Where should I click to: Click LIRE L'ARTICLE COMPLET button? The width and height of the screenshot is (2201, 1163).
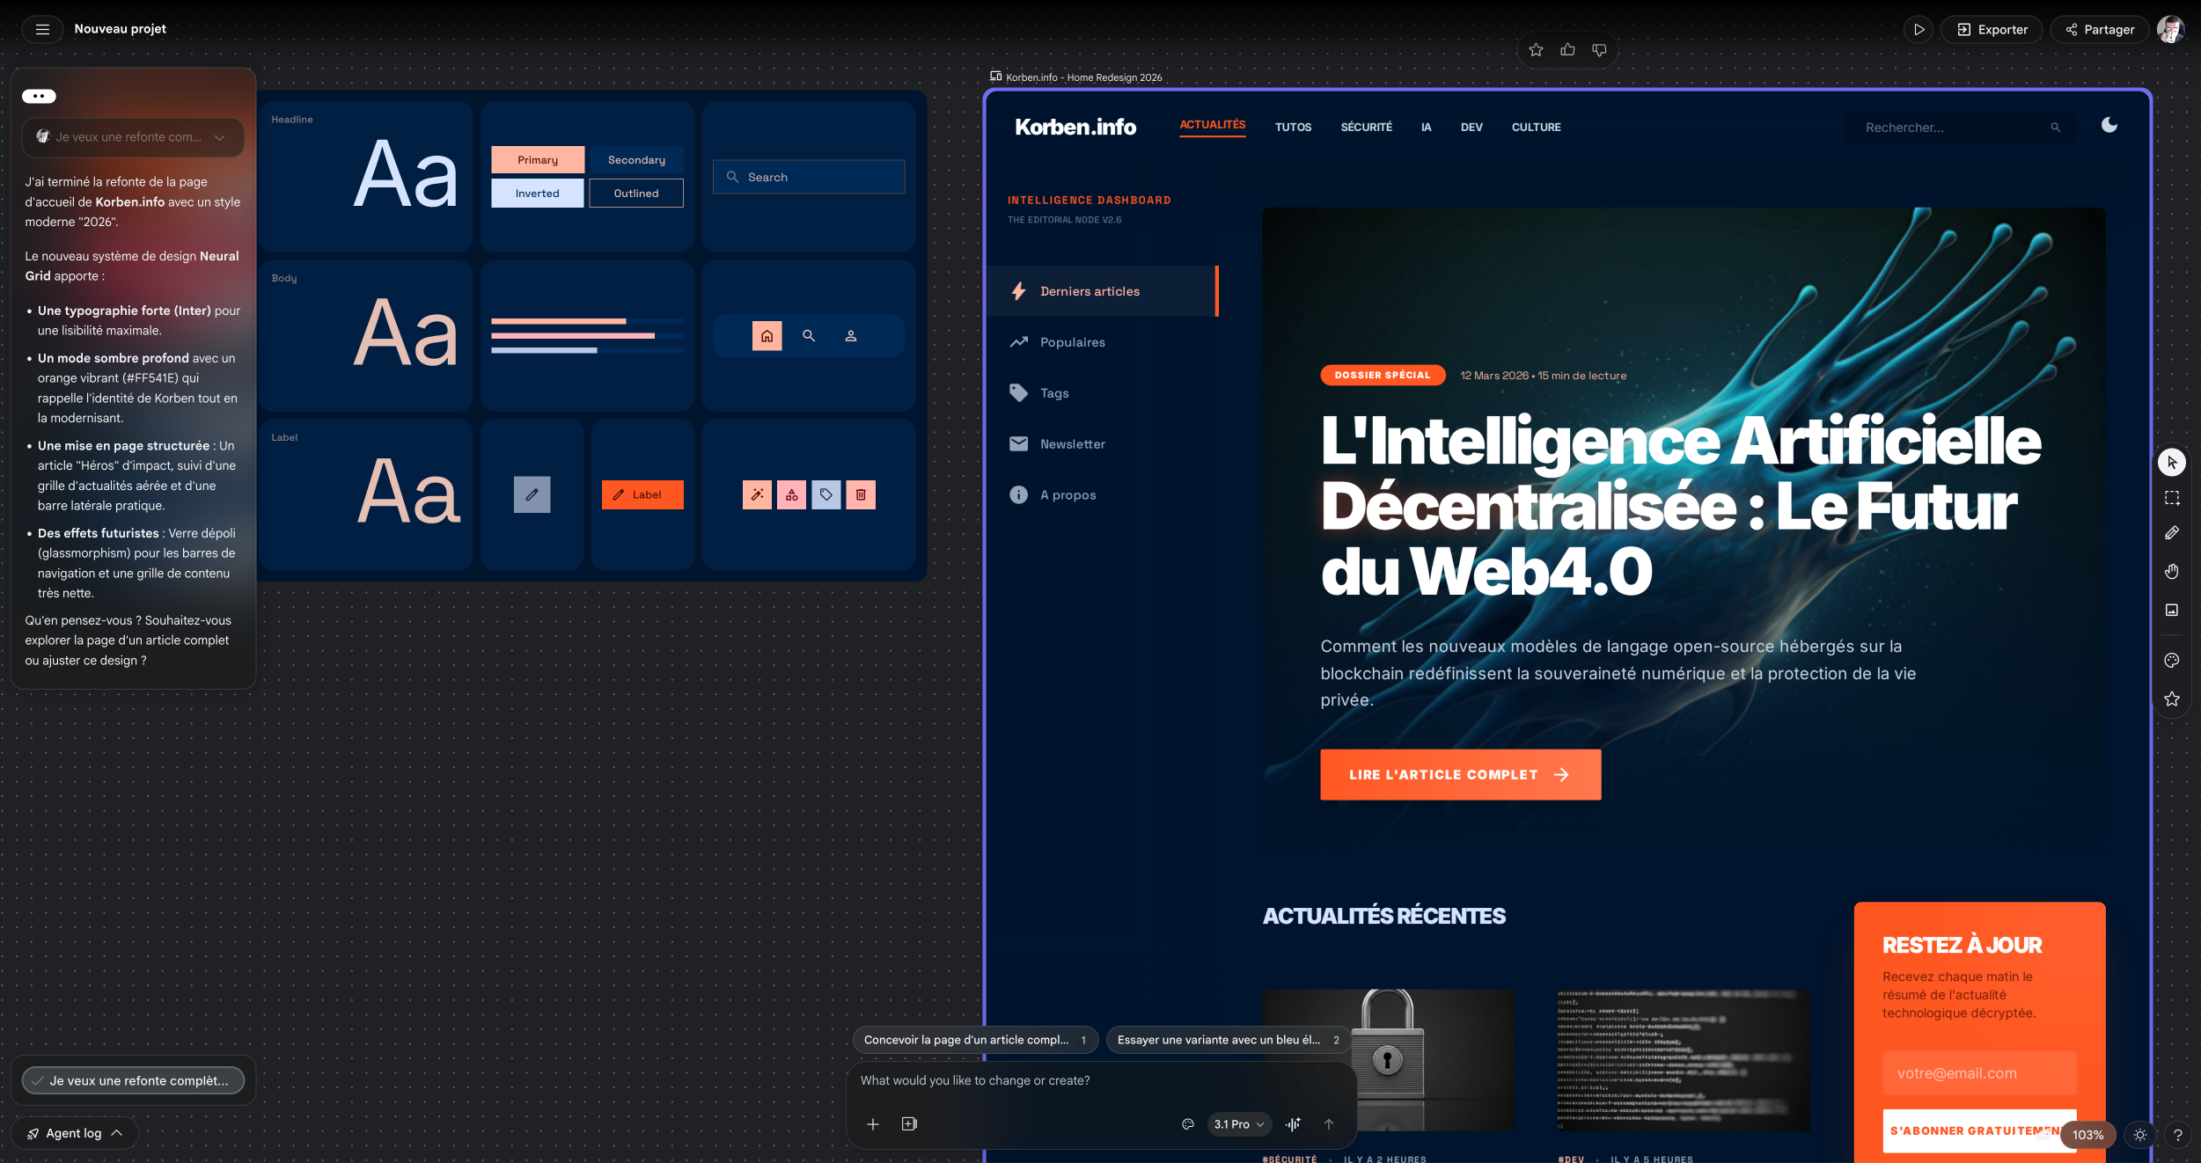click(x=1459, y=774)
